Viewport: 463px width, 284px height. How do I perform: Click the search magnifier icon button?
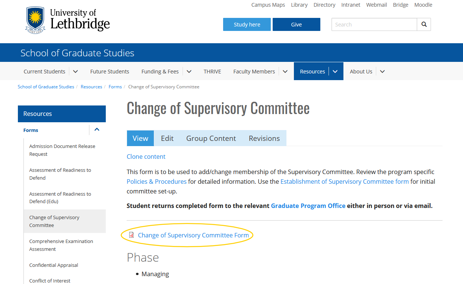[424, 25]
